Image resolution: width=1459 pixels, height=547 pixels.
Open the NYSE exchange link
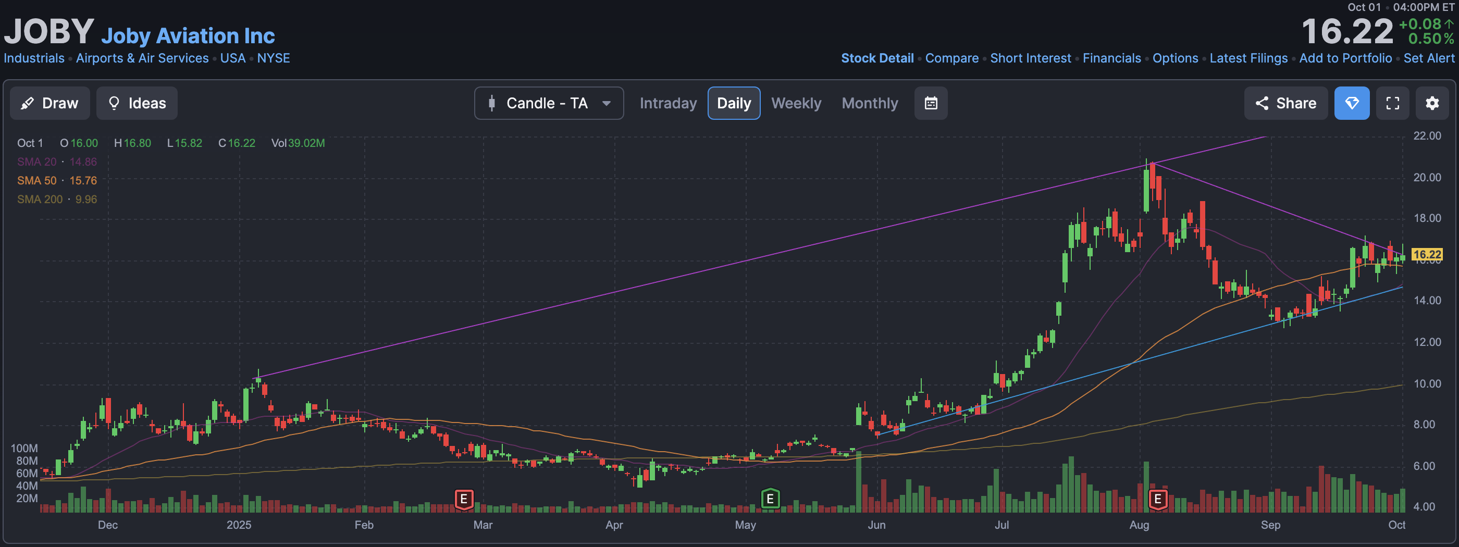click(274, 58)
